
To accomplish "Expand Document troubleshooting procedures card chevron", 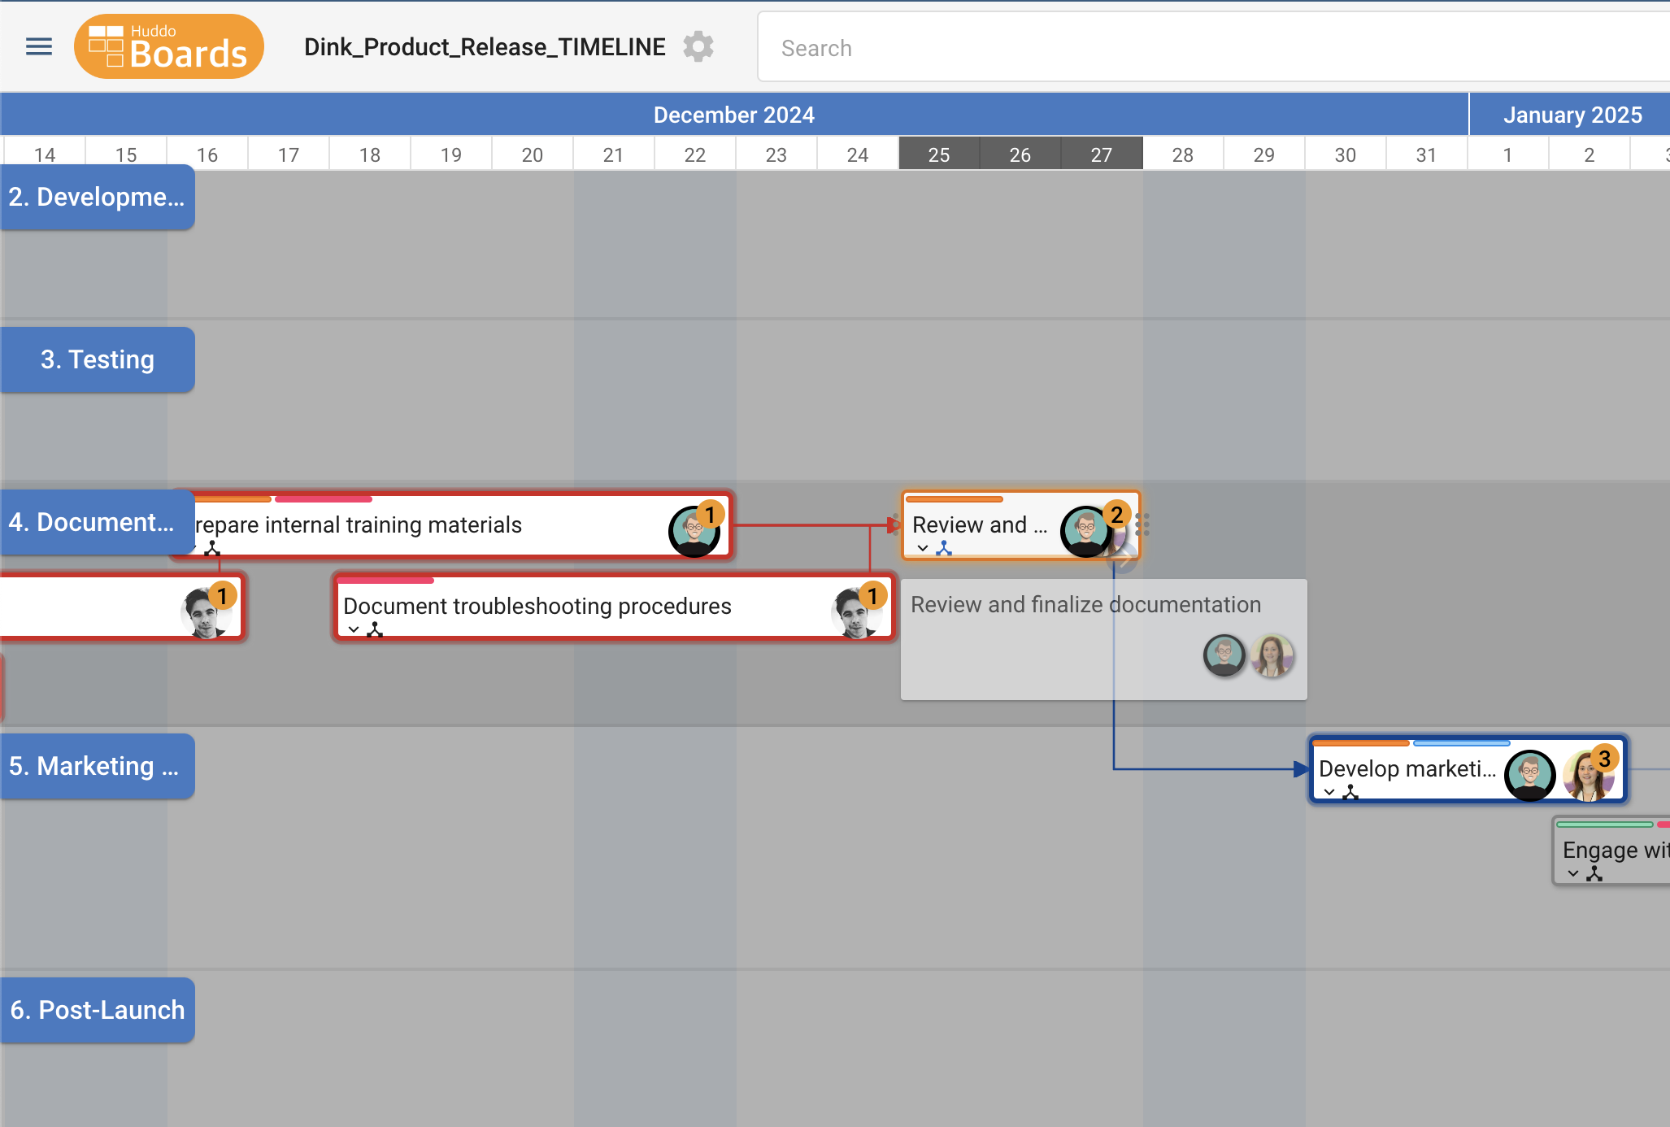I will coord(354,629).
